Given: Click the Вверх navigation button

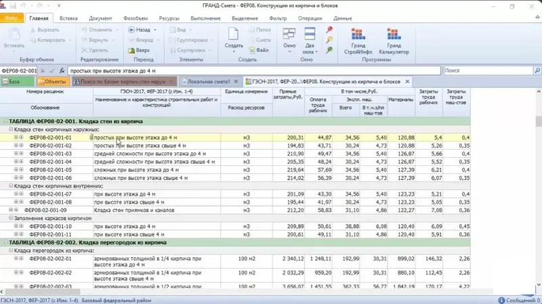Looking at the screenshot, I should point(139,50).
